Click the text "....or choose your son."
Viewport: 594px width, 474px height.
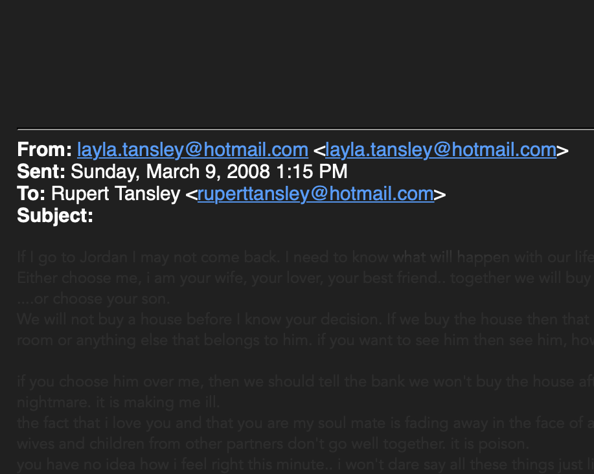[x=93, y=299]
